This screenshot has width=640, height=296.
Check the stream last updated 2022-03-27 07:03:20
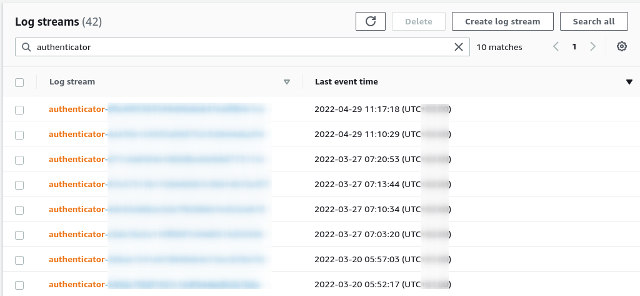(19, 235)
